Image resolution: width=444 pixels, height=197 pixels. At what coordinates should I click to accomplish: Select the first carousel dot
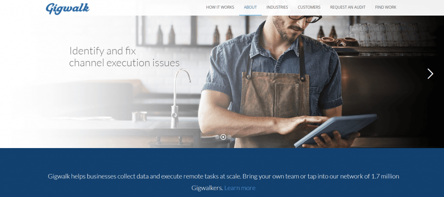pyautogui.click(x=217, y=137)
